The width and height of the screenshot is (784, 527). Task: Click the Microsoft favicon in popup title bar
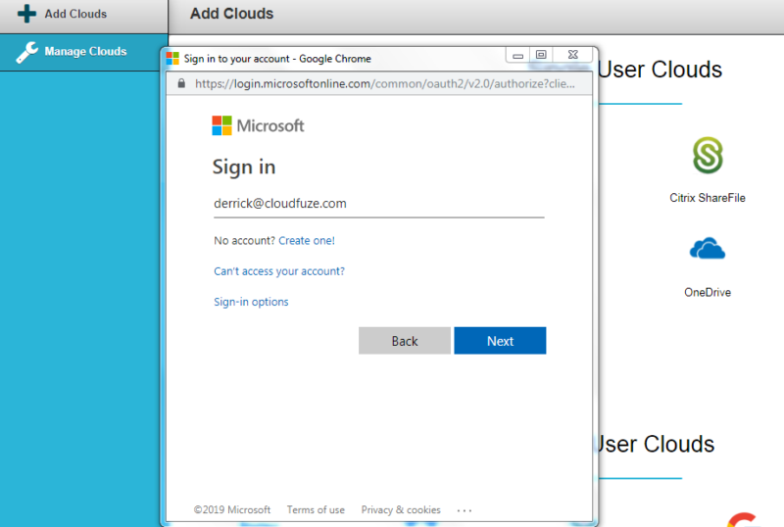[172, 59]
